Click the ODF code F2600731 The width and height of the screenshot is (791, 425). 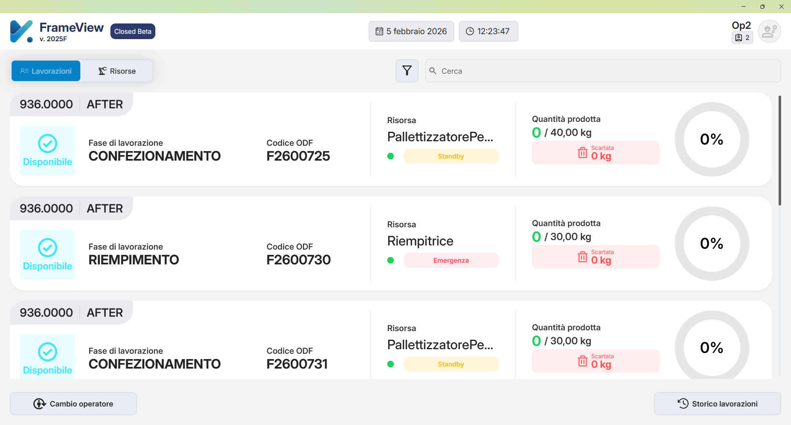(x=297, y=364)
